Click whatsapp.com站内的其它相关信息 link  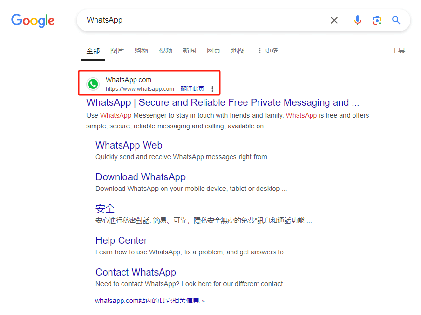point(150,301)
